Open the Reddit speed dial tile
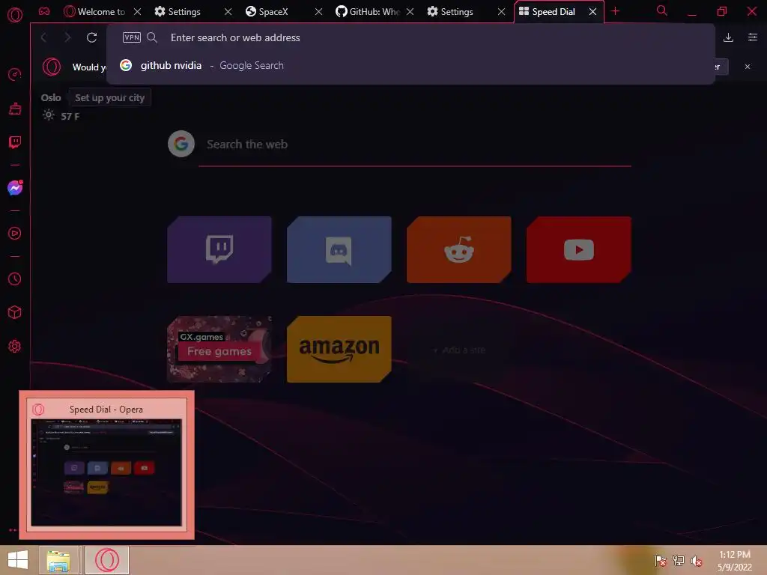The height and width of the screenshot is (575, 767). coord(459,249)
